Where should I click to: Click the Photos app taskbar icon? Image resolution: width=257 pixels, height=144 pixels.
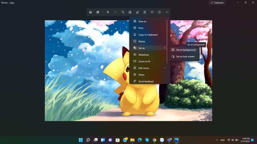click(x=176, y=140)
